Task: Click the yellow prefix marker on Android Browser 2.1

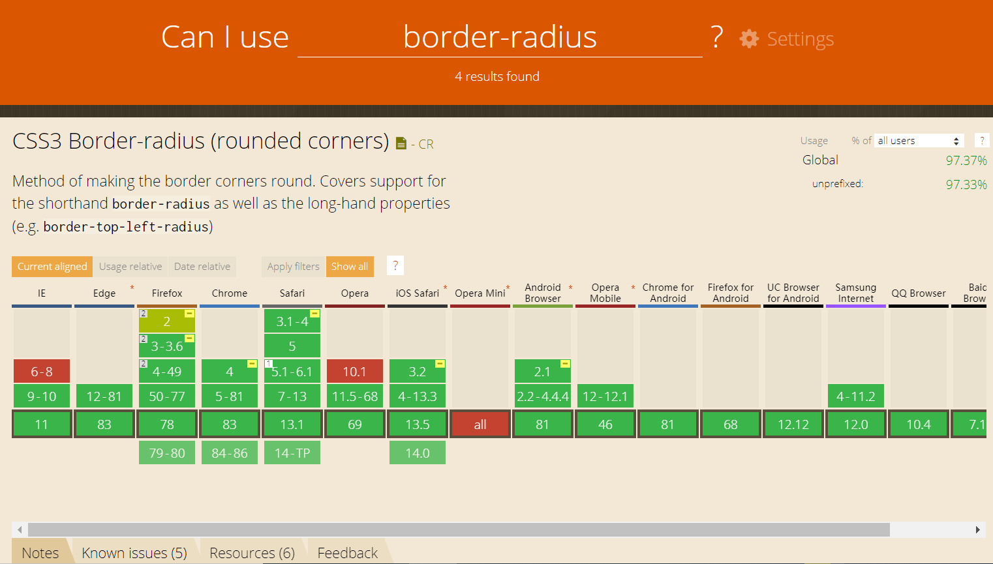Action: tap(565, 364)
